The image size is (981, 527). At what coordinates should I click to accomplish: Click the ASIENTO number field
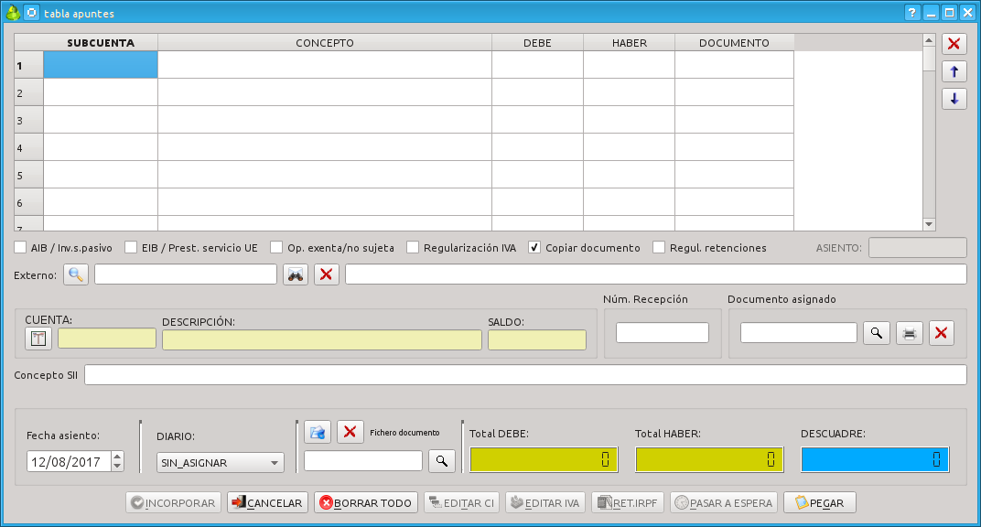918,248
